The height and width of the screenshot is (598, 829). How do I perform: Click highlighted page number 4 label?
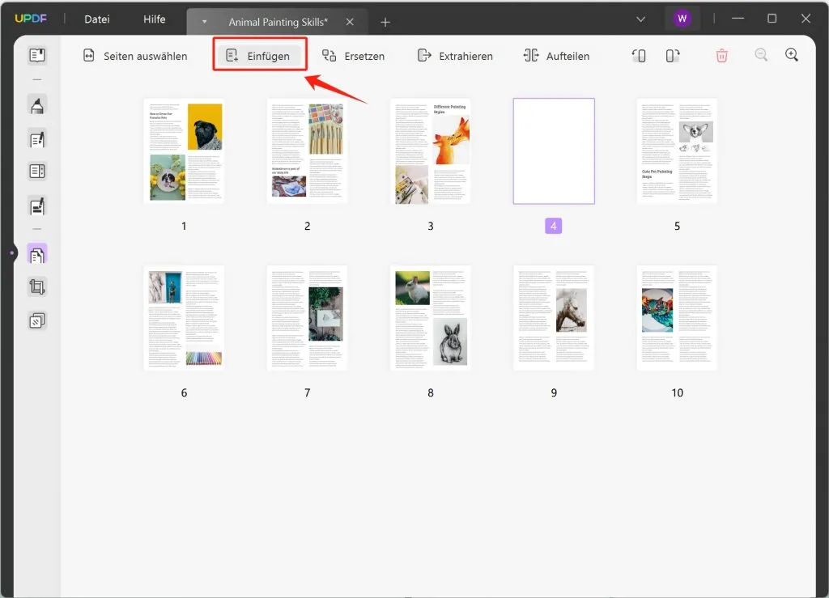point(554,226)
